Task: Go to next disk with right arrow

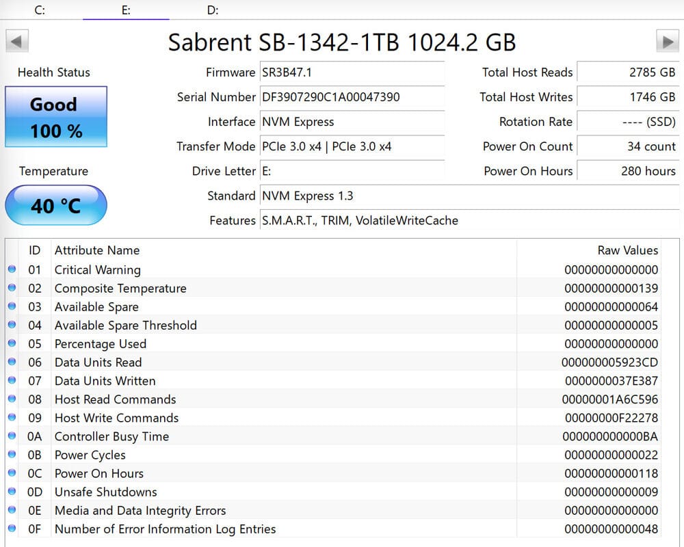Action: pos(668,42)
